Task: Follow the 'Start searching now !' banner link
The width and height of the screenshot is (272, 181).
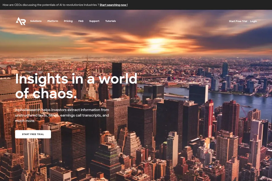Action: click(x=114, y=5)
